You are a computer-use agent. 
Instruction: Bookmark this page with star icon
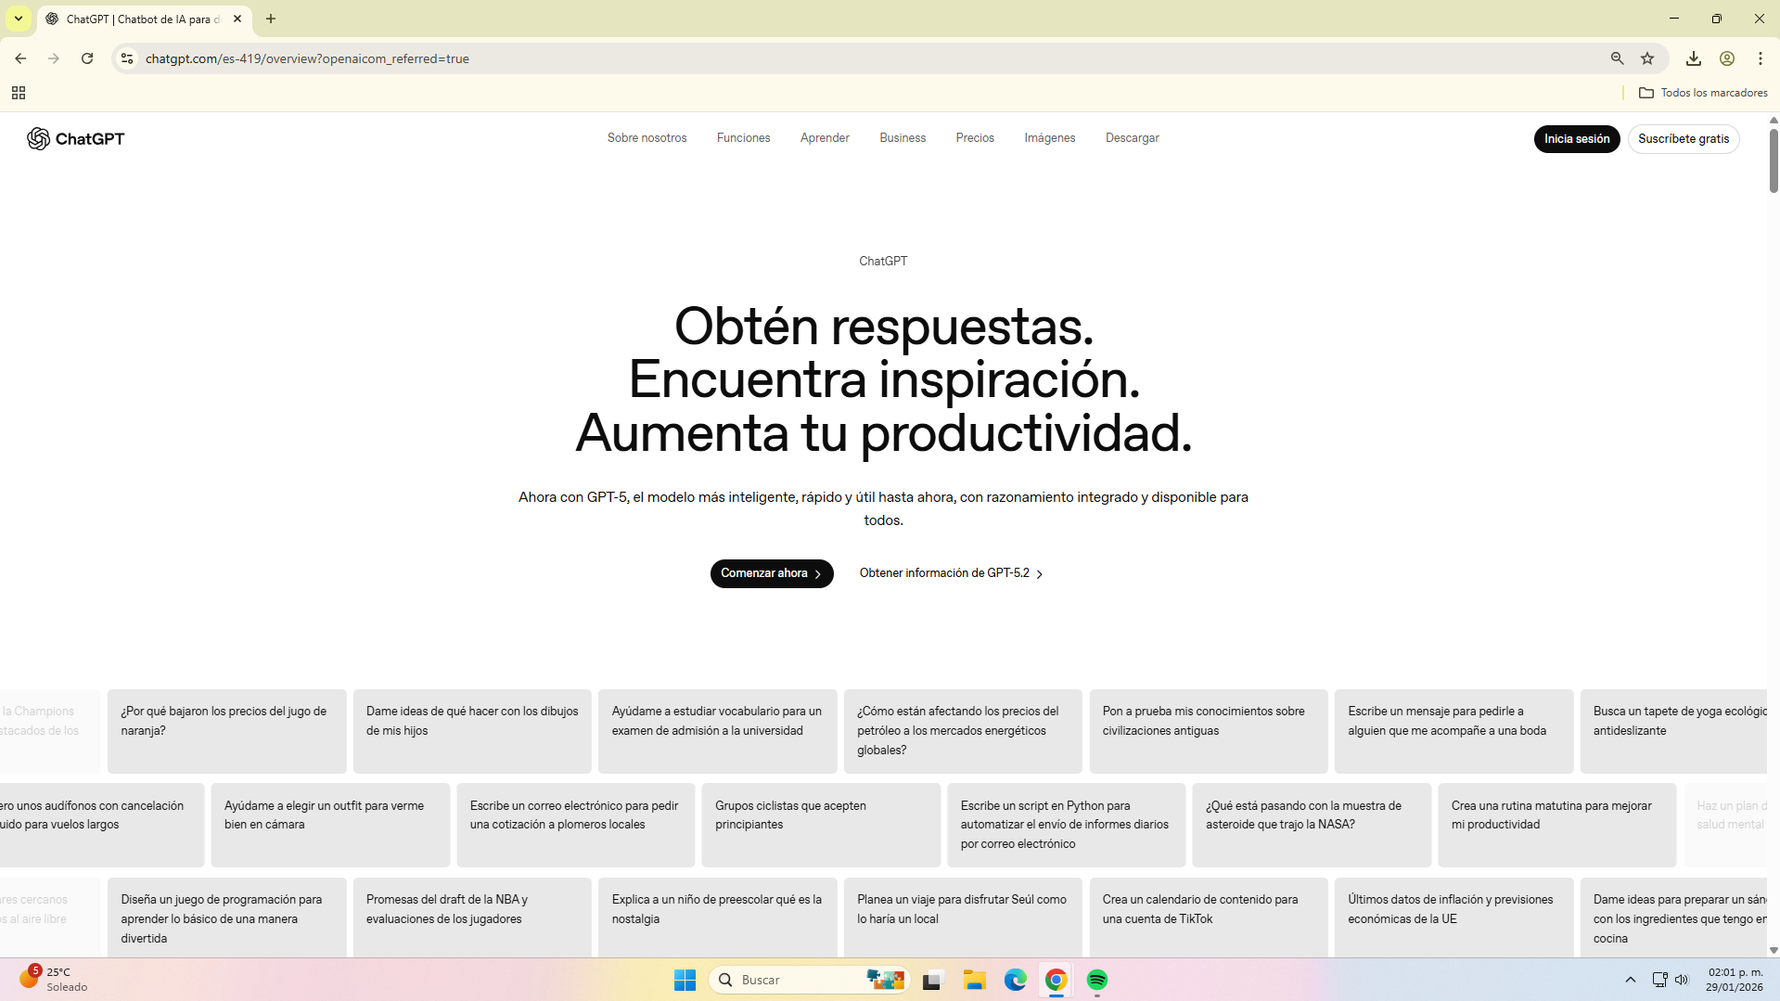(x=1647, y=58)
